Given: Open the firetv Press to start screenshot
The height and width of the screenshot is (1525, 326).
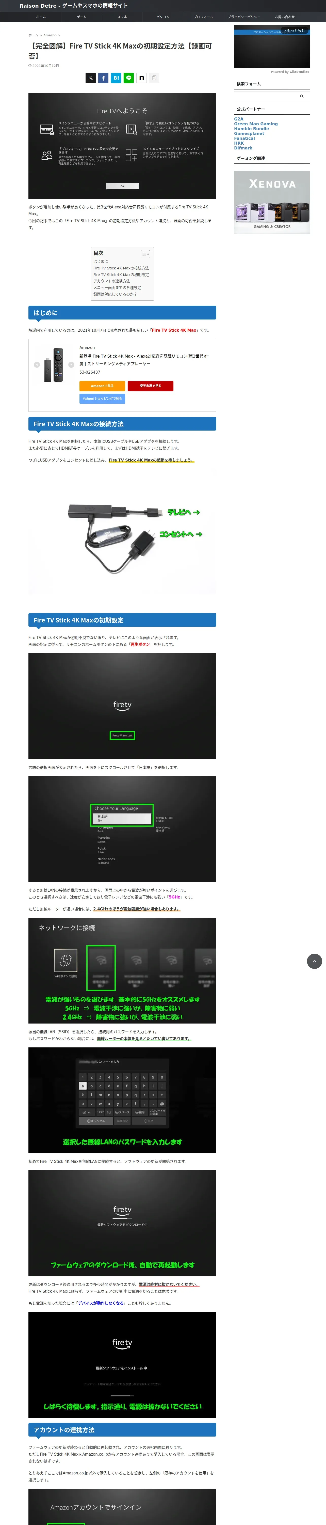Looking at the screenshot, I should coord(122,706).
